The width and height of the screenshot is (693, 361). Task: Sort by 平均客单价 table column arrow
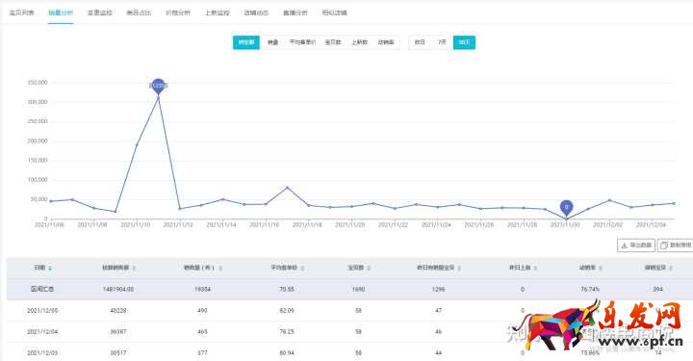point(302,269)
